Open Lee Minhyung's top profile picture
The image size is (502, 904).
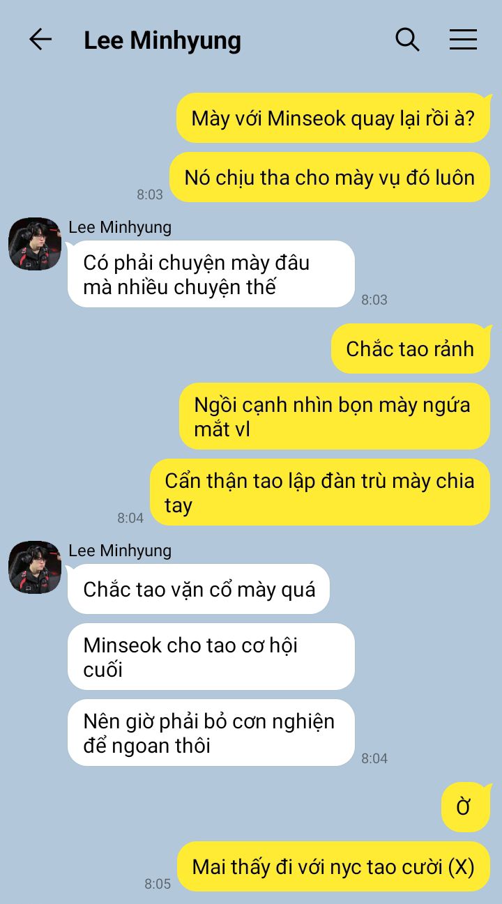35,244
